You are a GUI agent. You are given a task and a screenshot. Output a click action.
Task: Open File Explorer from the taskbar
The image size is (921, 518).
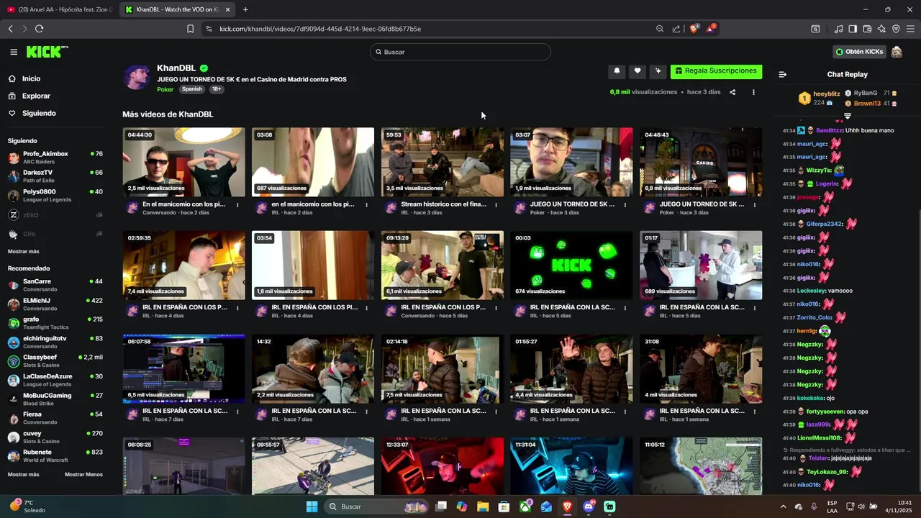click(483, 506)
